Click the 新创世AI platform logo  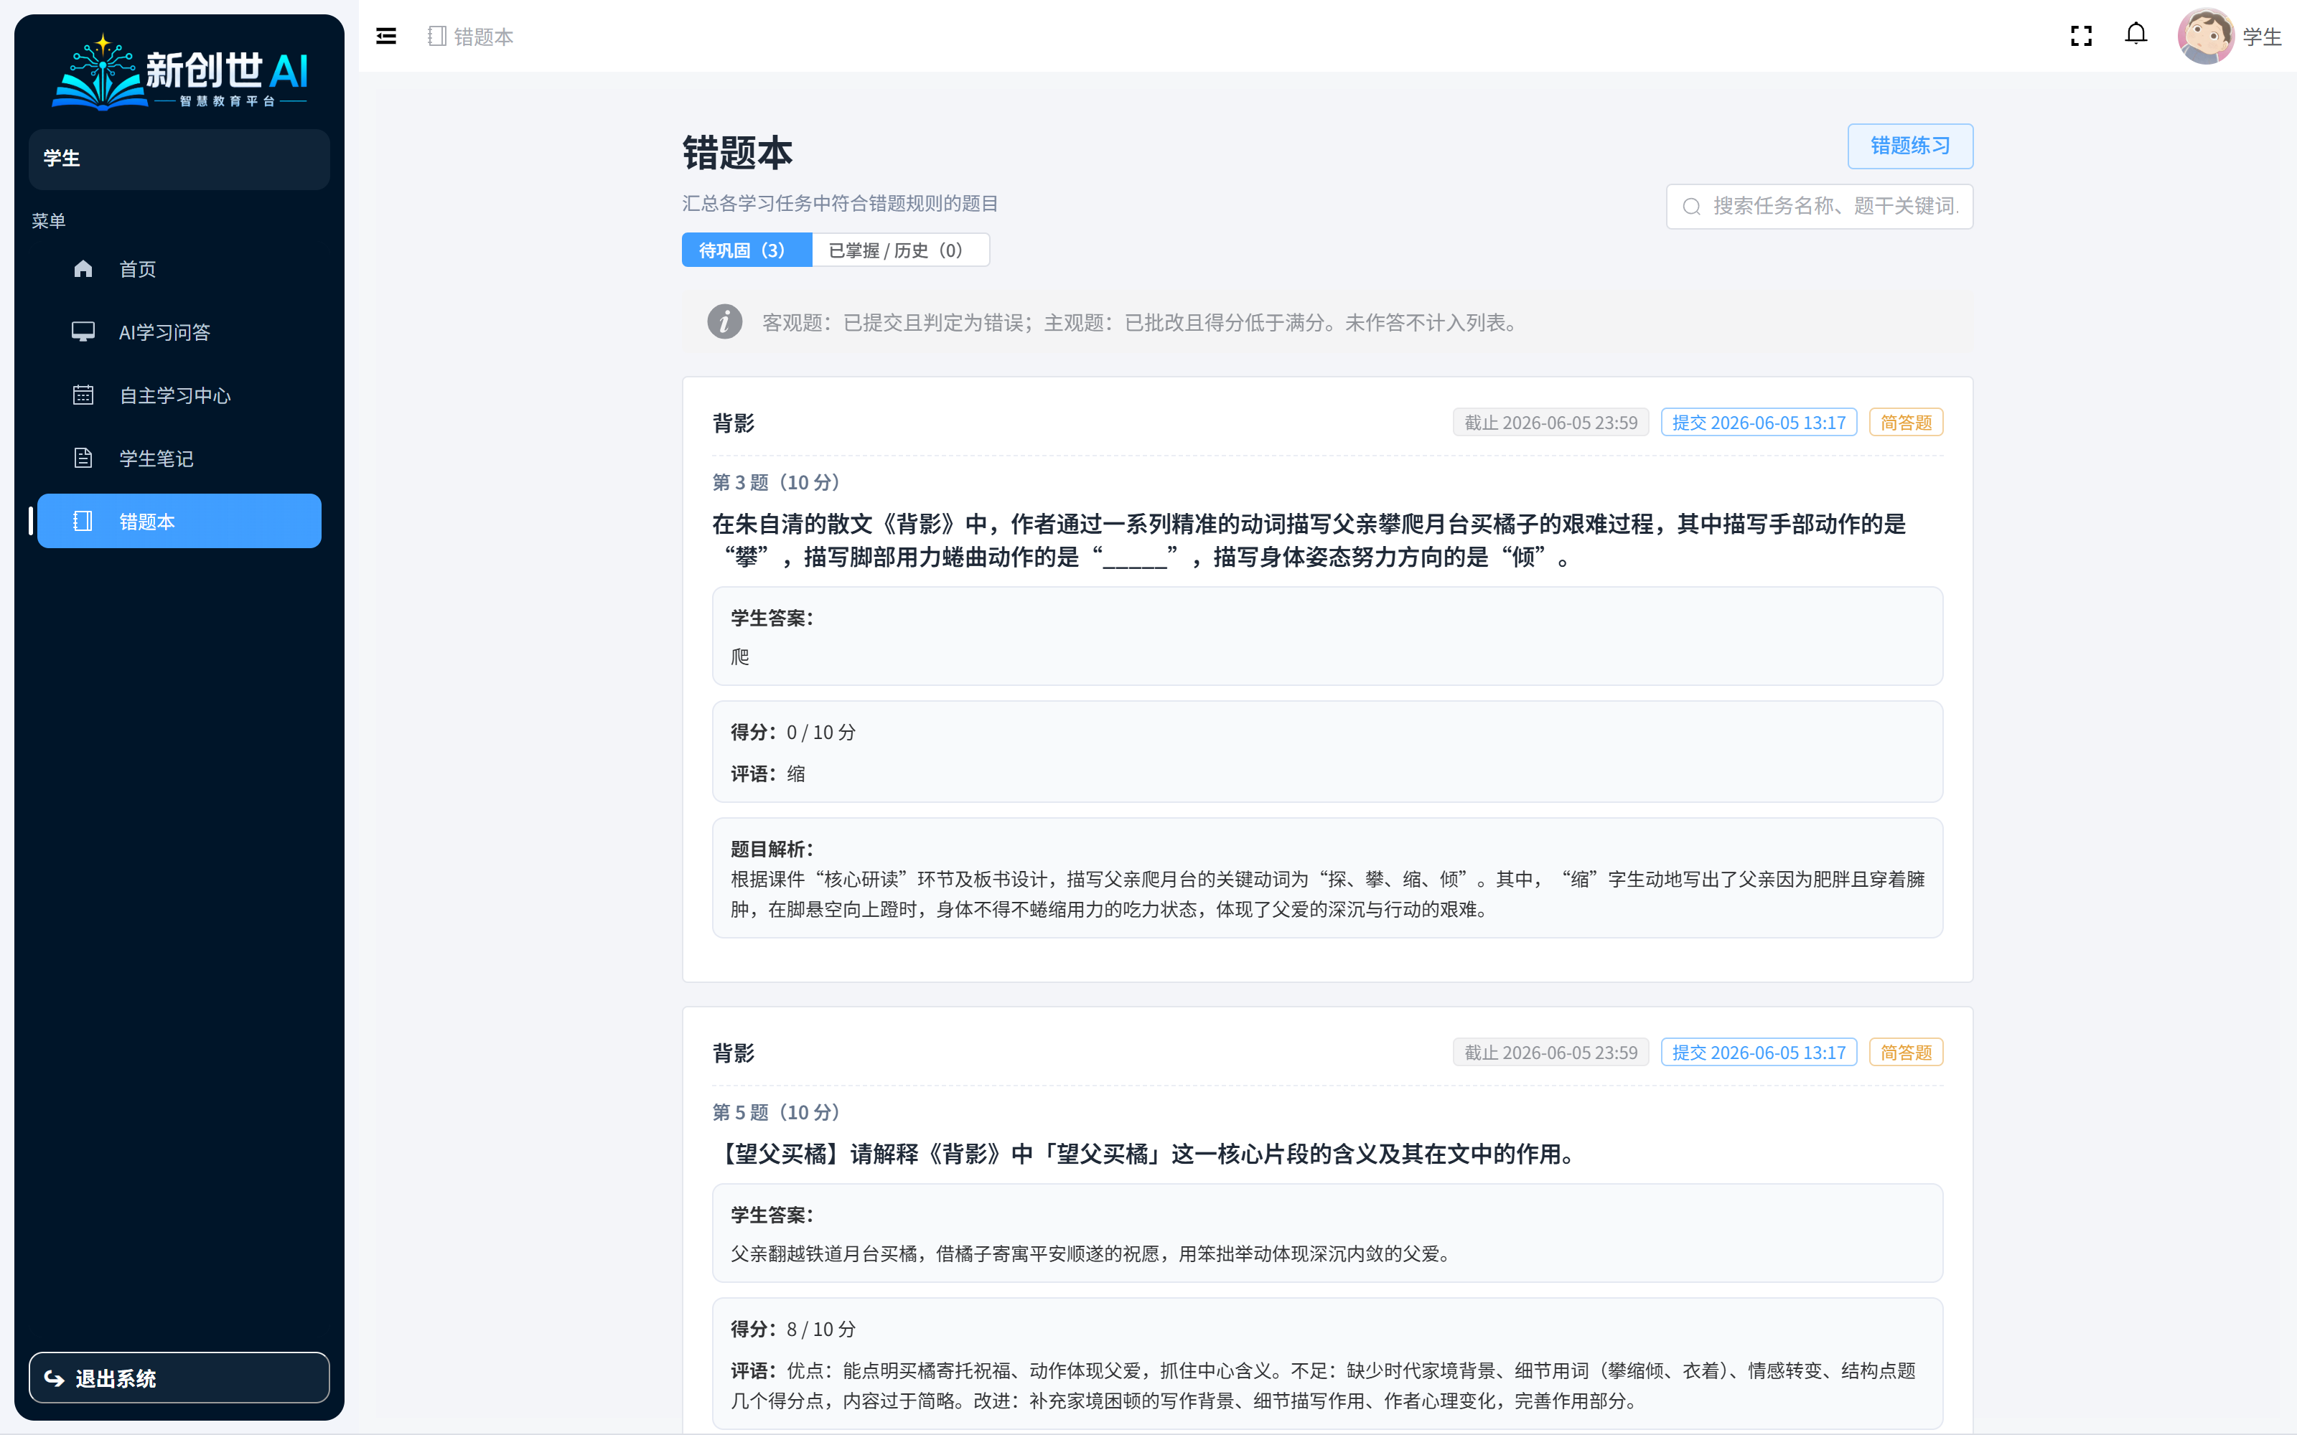(179, 72)
